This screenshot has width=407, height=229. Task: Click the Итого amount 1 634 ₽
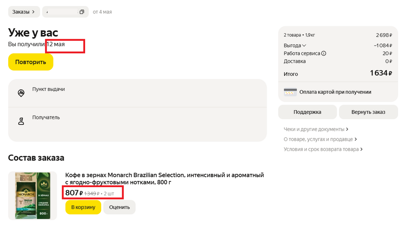pyautogui.click(x=380, y=73)
